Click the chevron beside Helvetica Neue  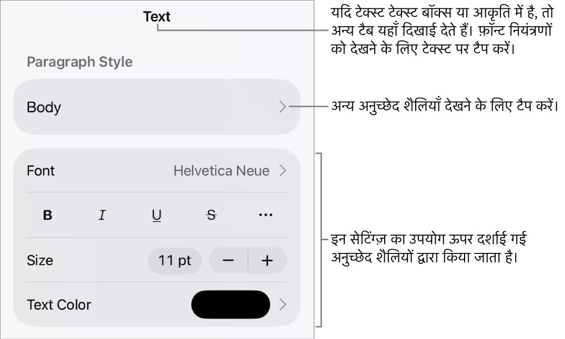click(x=283, y=171)
